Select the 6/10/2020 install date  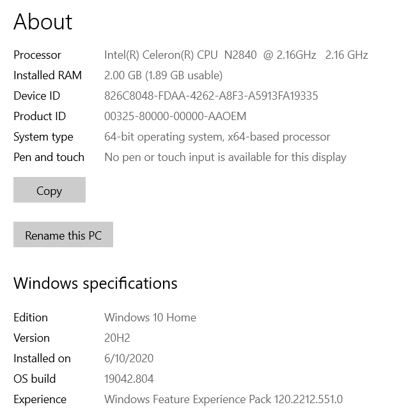pos(129,358)
